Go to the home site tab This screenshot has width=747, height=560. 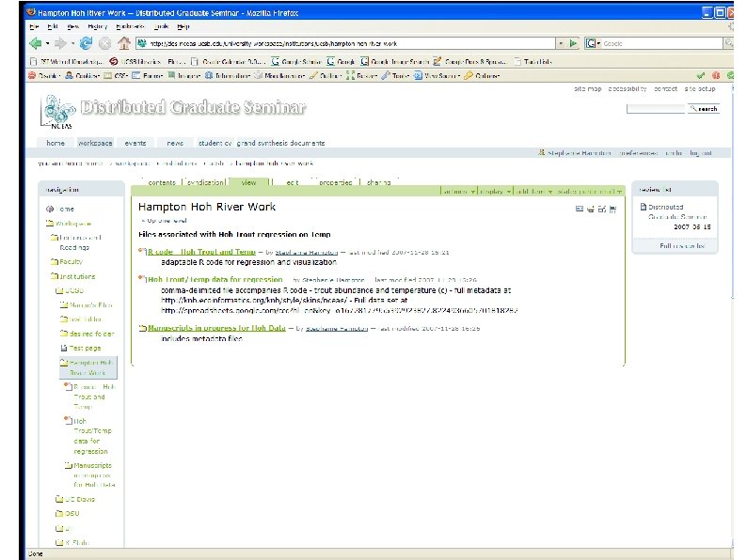click(x=56, y=143)
